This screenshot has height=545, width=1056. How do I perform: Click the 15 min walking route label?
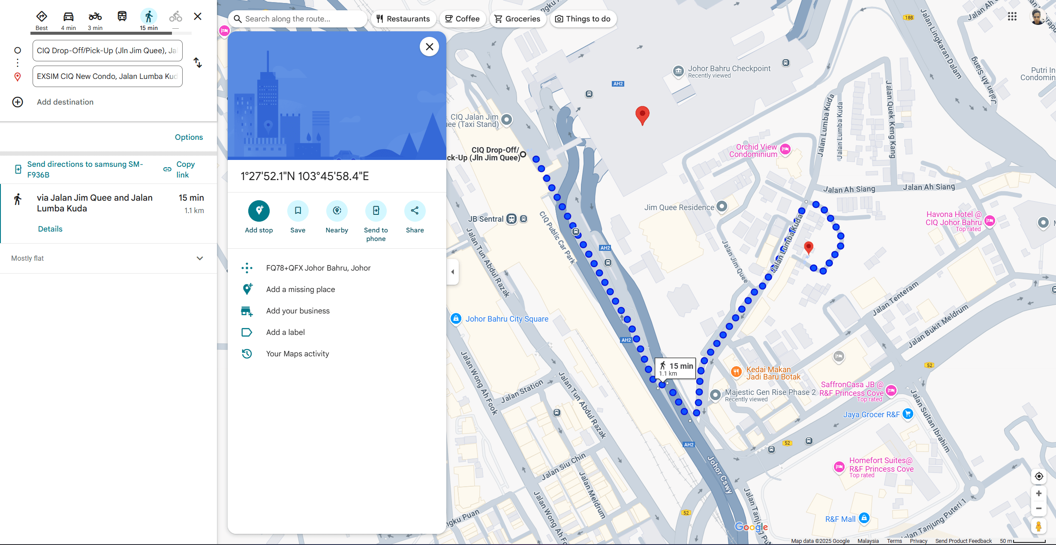pyautogui.click(x=675, y=368)
